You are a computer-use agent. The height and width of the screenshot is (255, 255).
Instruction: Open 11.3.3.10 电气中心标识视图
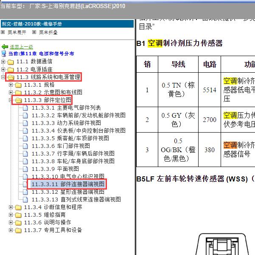point(68,176)
